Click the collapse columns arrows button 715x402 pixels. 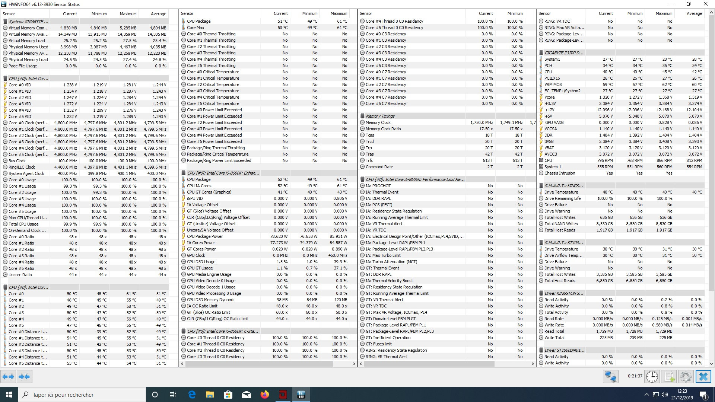(24, 377)
